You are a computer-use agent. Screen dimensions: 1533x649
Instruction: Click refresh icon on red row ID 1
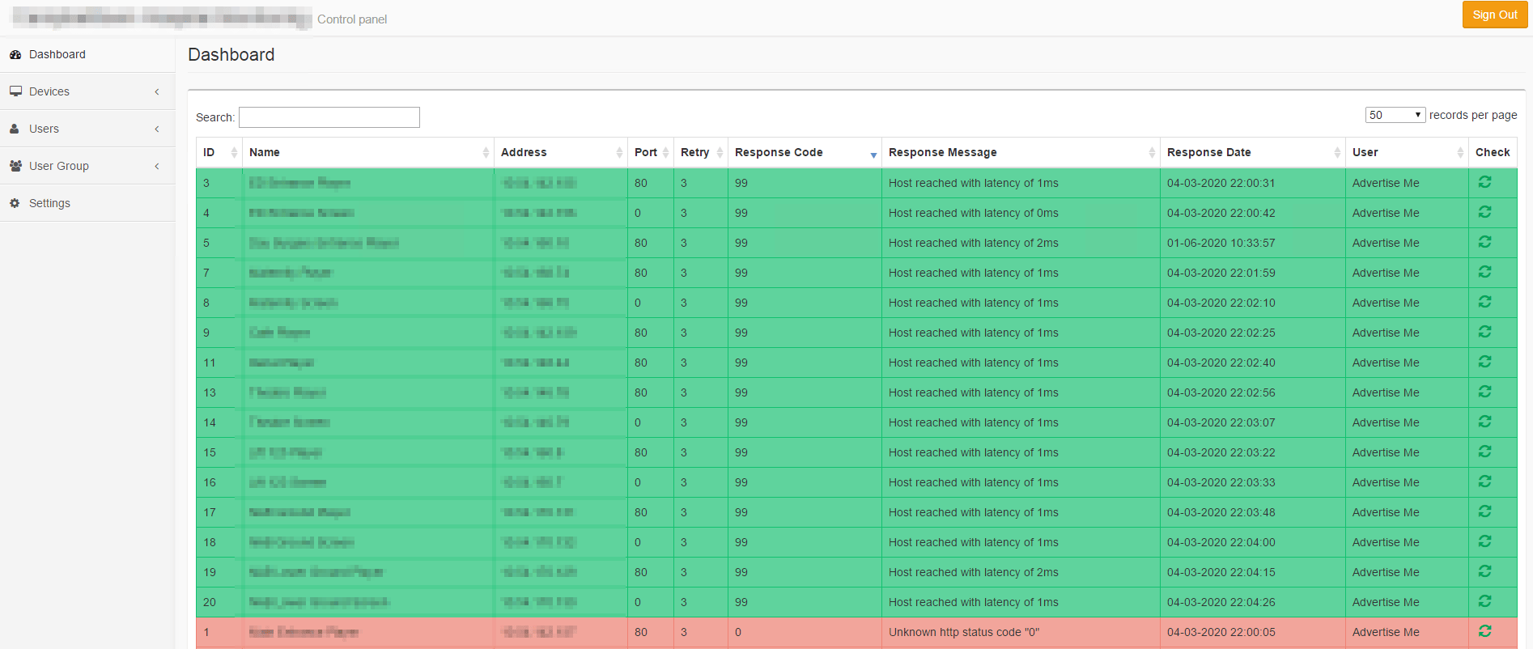click(x=1484, y=631)
